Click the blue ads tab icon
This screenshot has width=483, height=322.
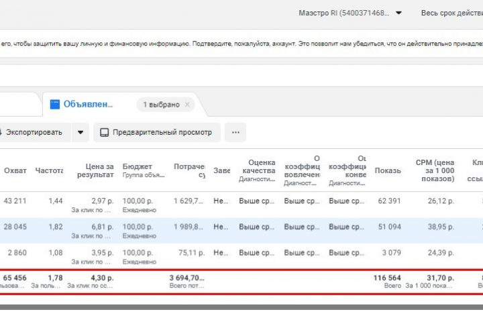(x=55, y=104)
